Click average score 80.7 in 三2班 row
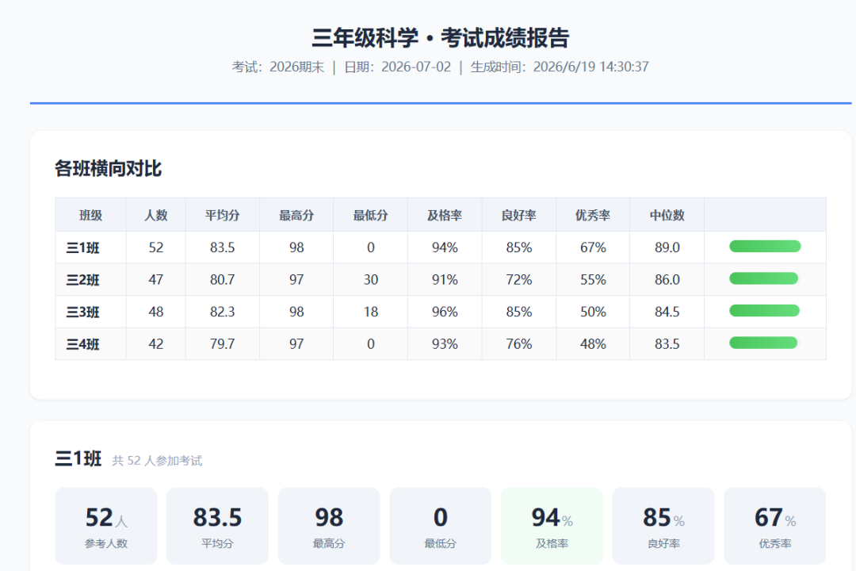856x571 pixels. point(222,280)
